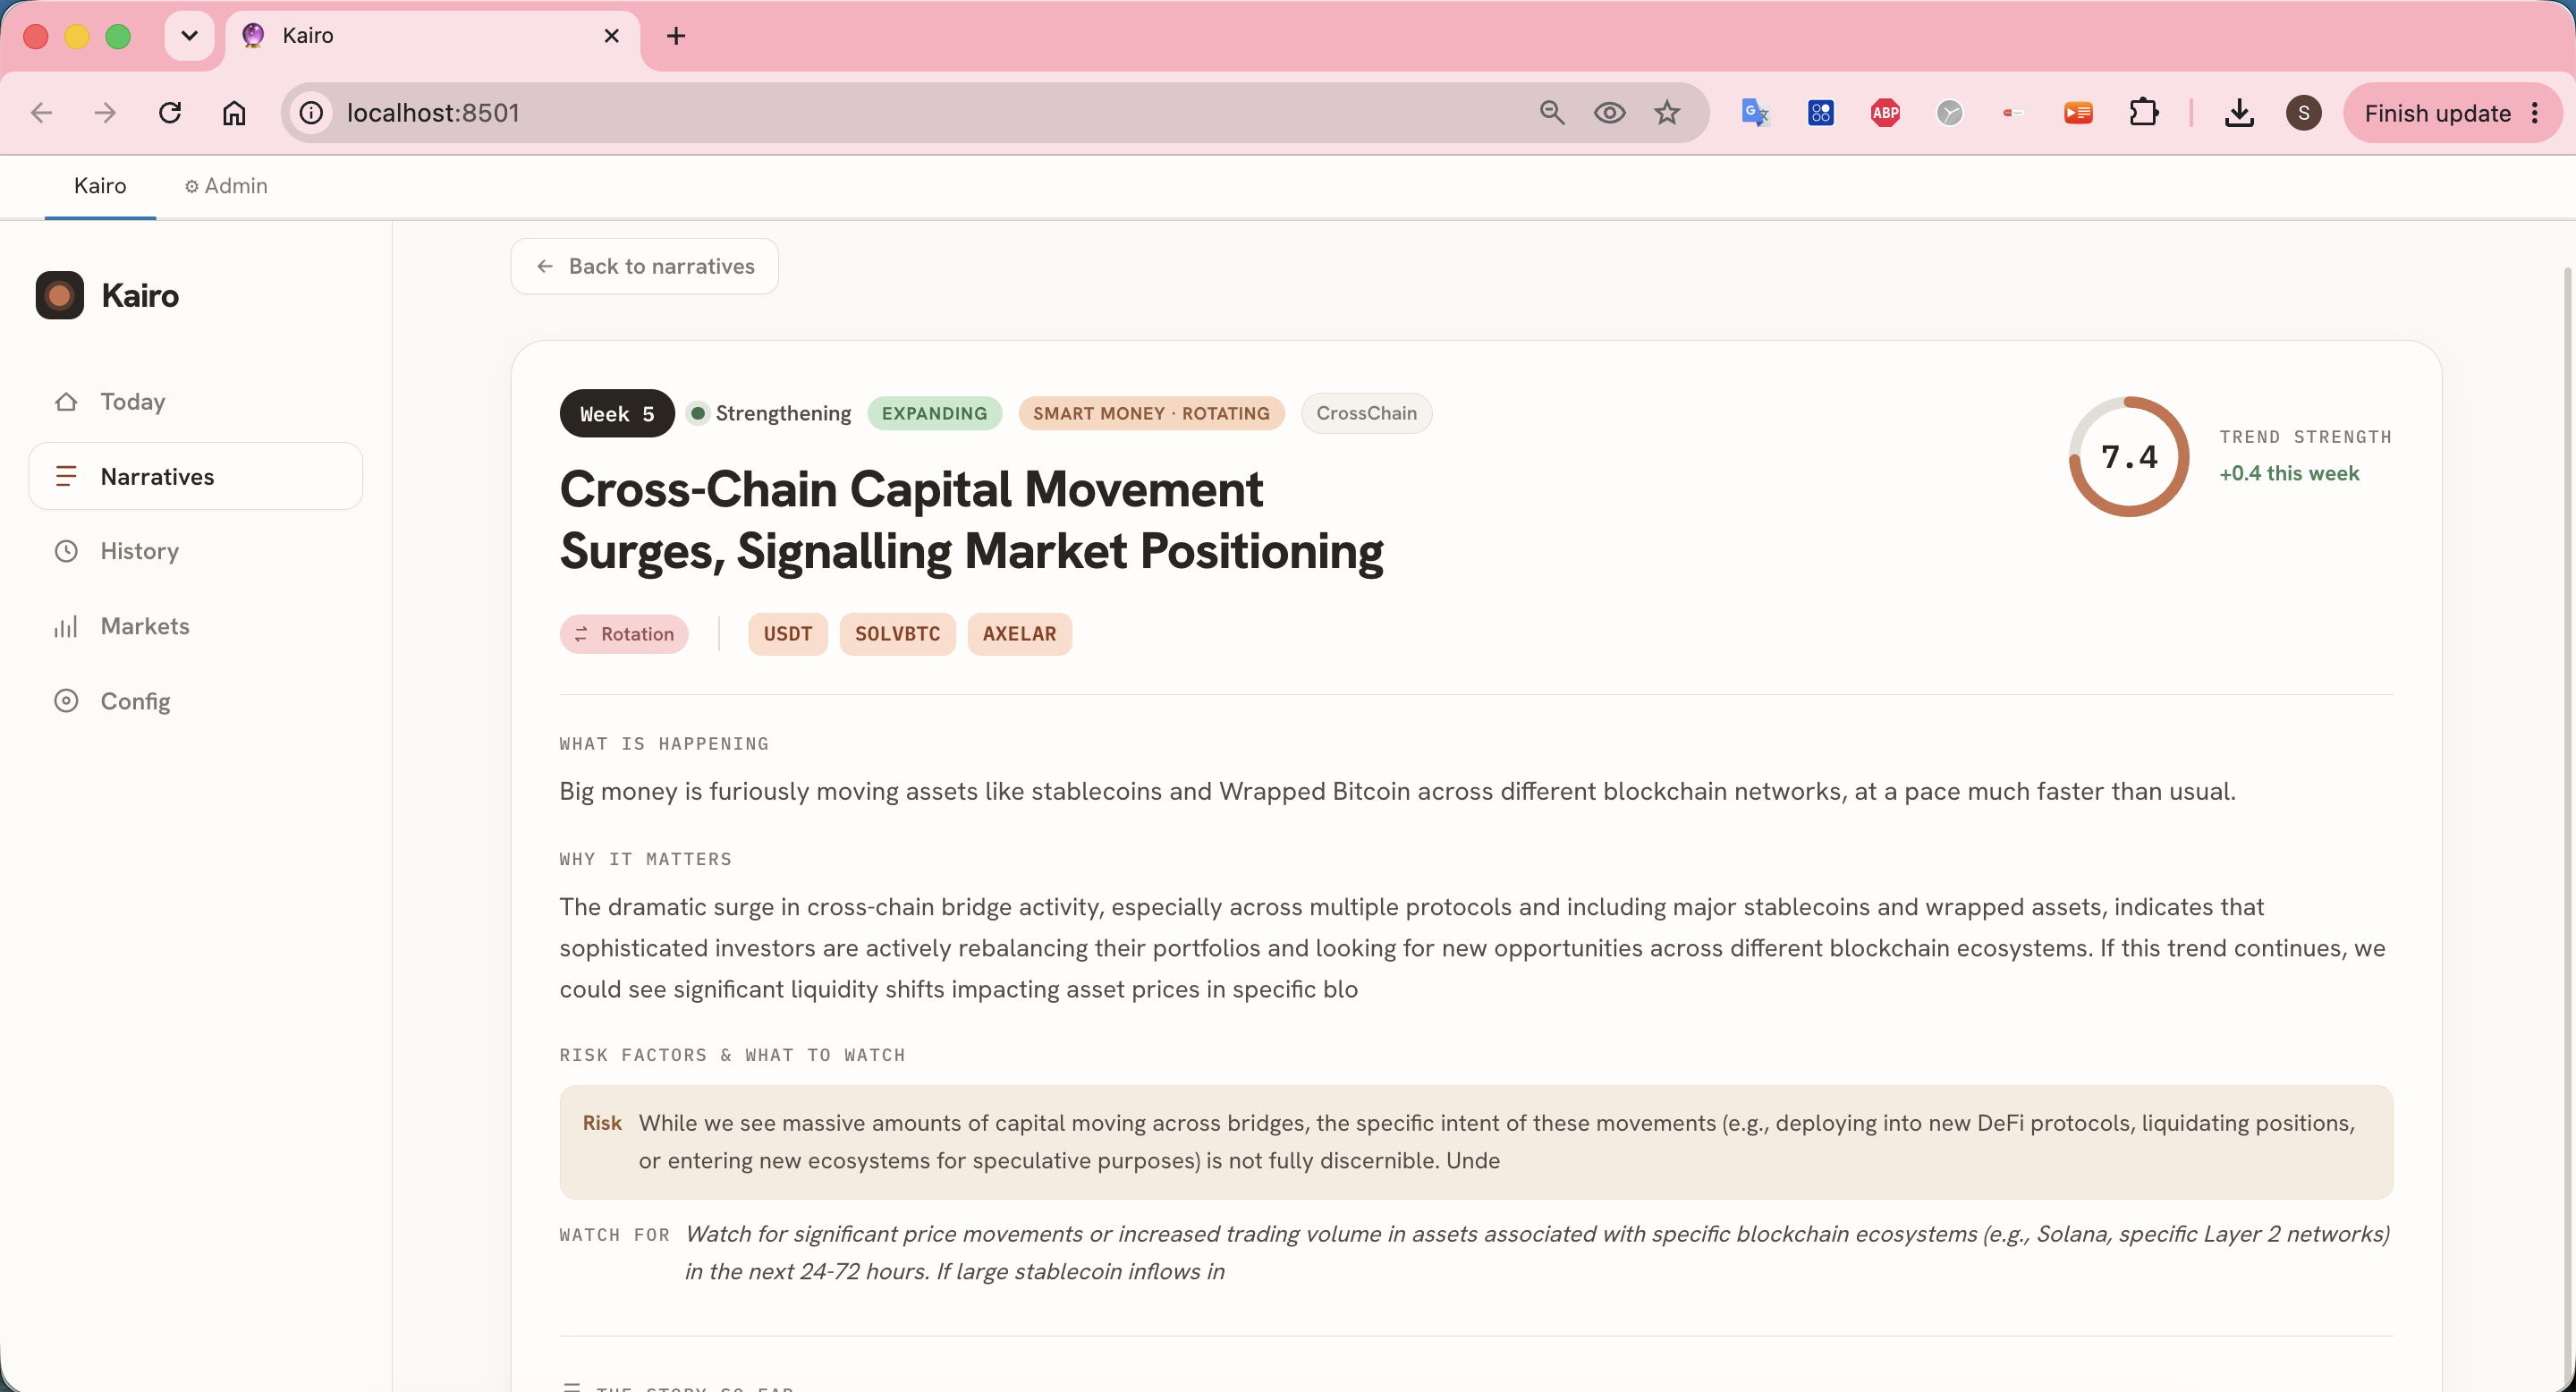2576x1392 pixels.
Task: Click the Risk callout box
Action: pyautogui.click(x=1476, y=1142)
